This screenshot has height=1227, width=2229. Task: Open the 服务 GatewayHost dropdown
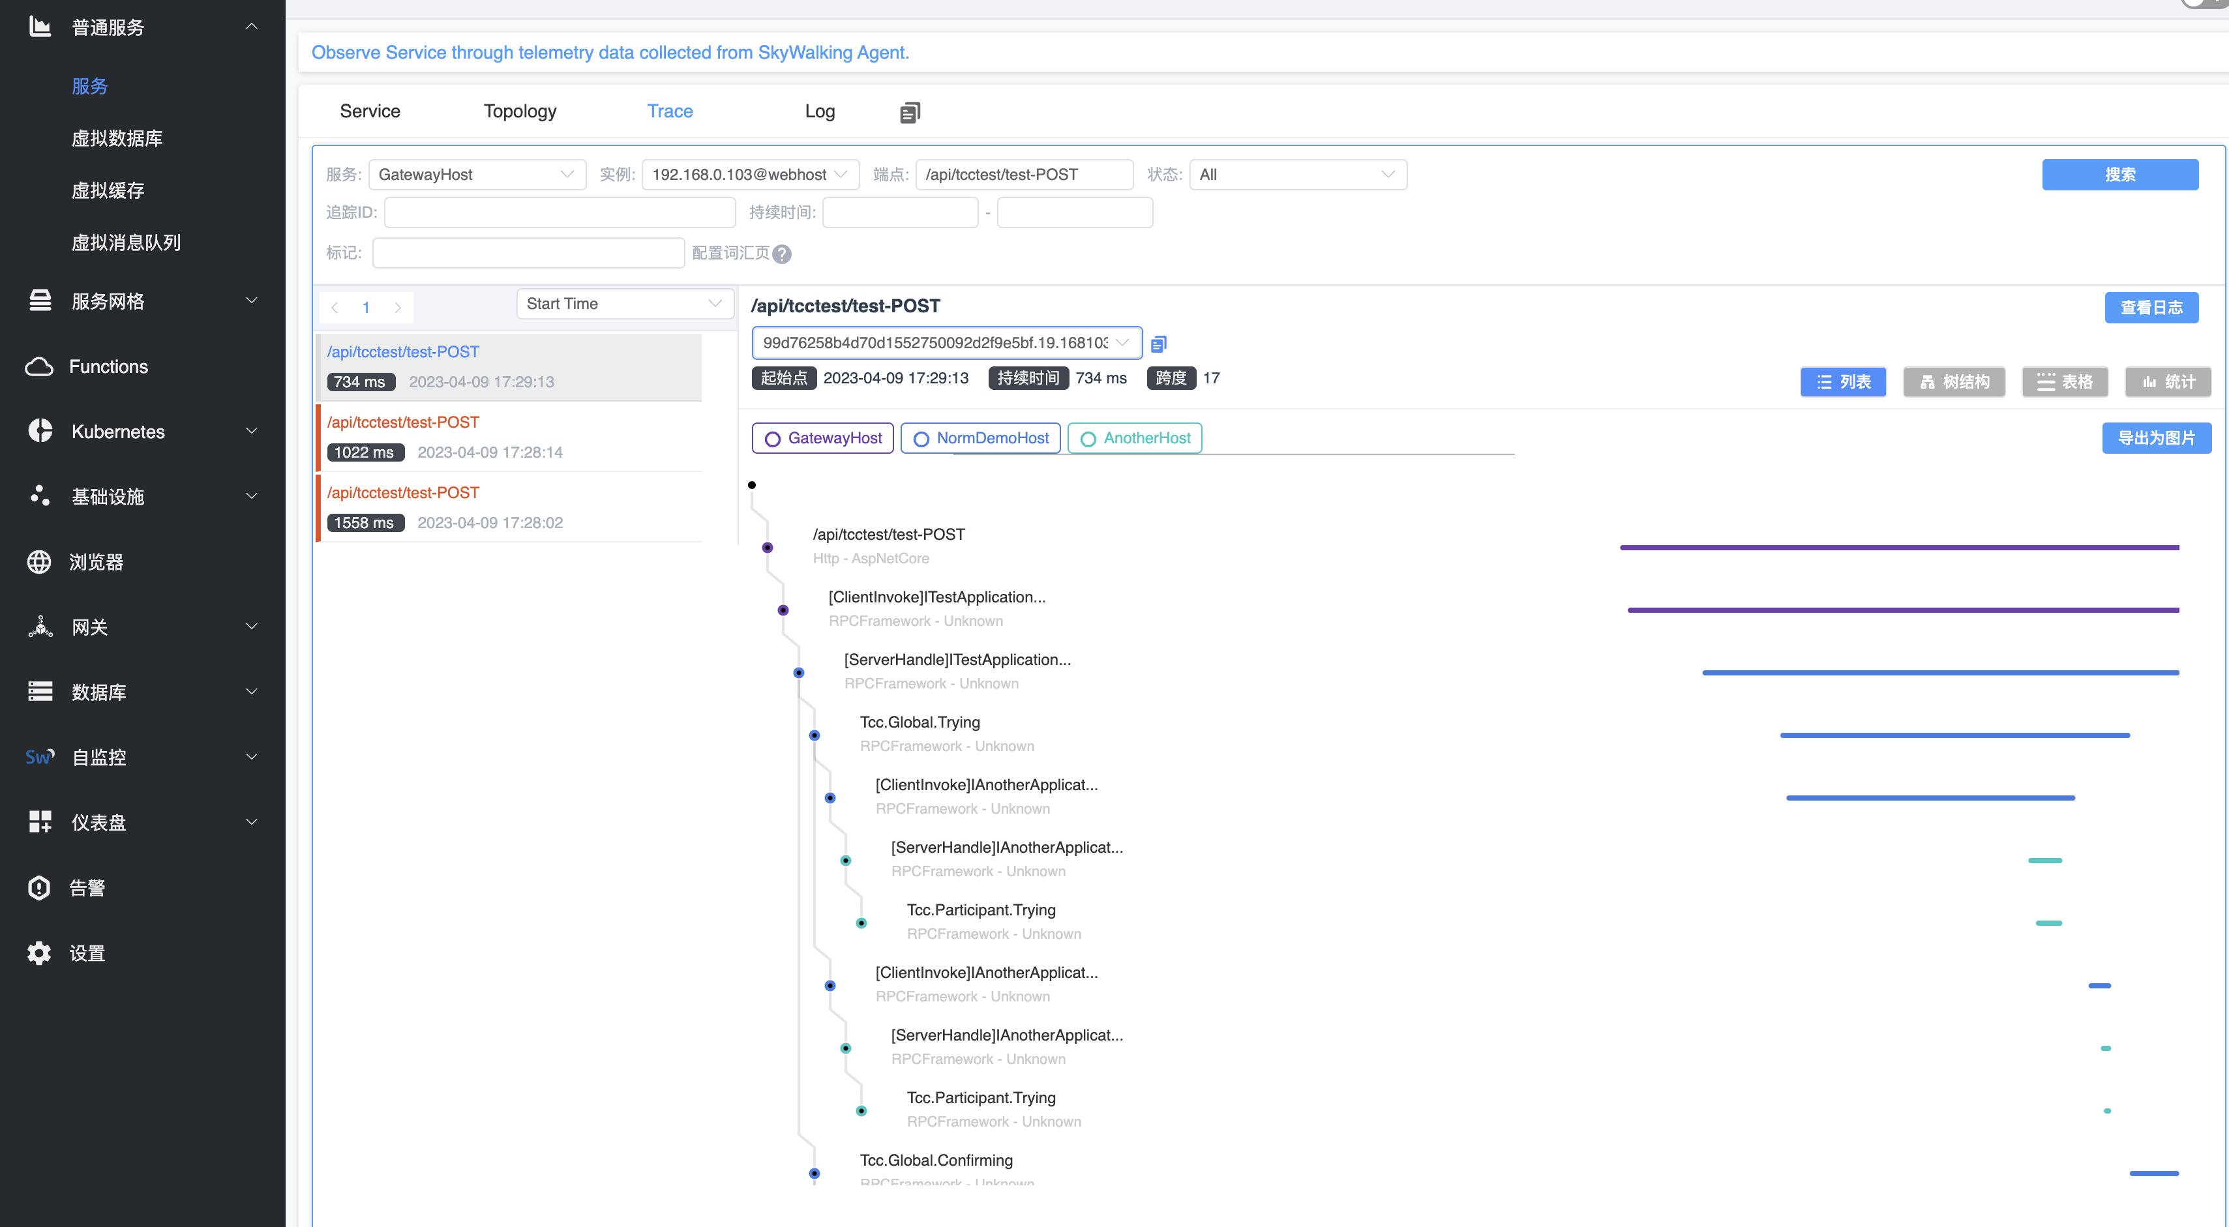point(477,175)
